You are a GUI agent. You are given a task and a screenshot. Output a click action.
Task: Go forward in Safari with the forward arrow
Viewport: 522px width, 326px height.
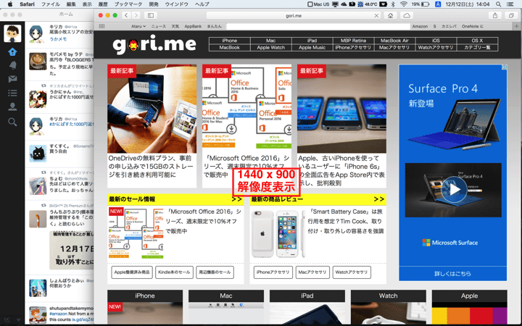coord(136,15)
